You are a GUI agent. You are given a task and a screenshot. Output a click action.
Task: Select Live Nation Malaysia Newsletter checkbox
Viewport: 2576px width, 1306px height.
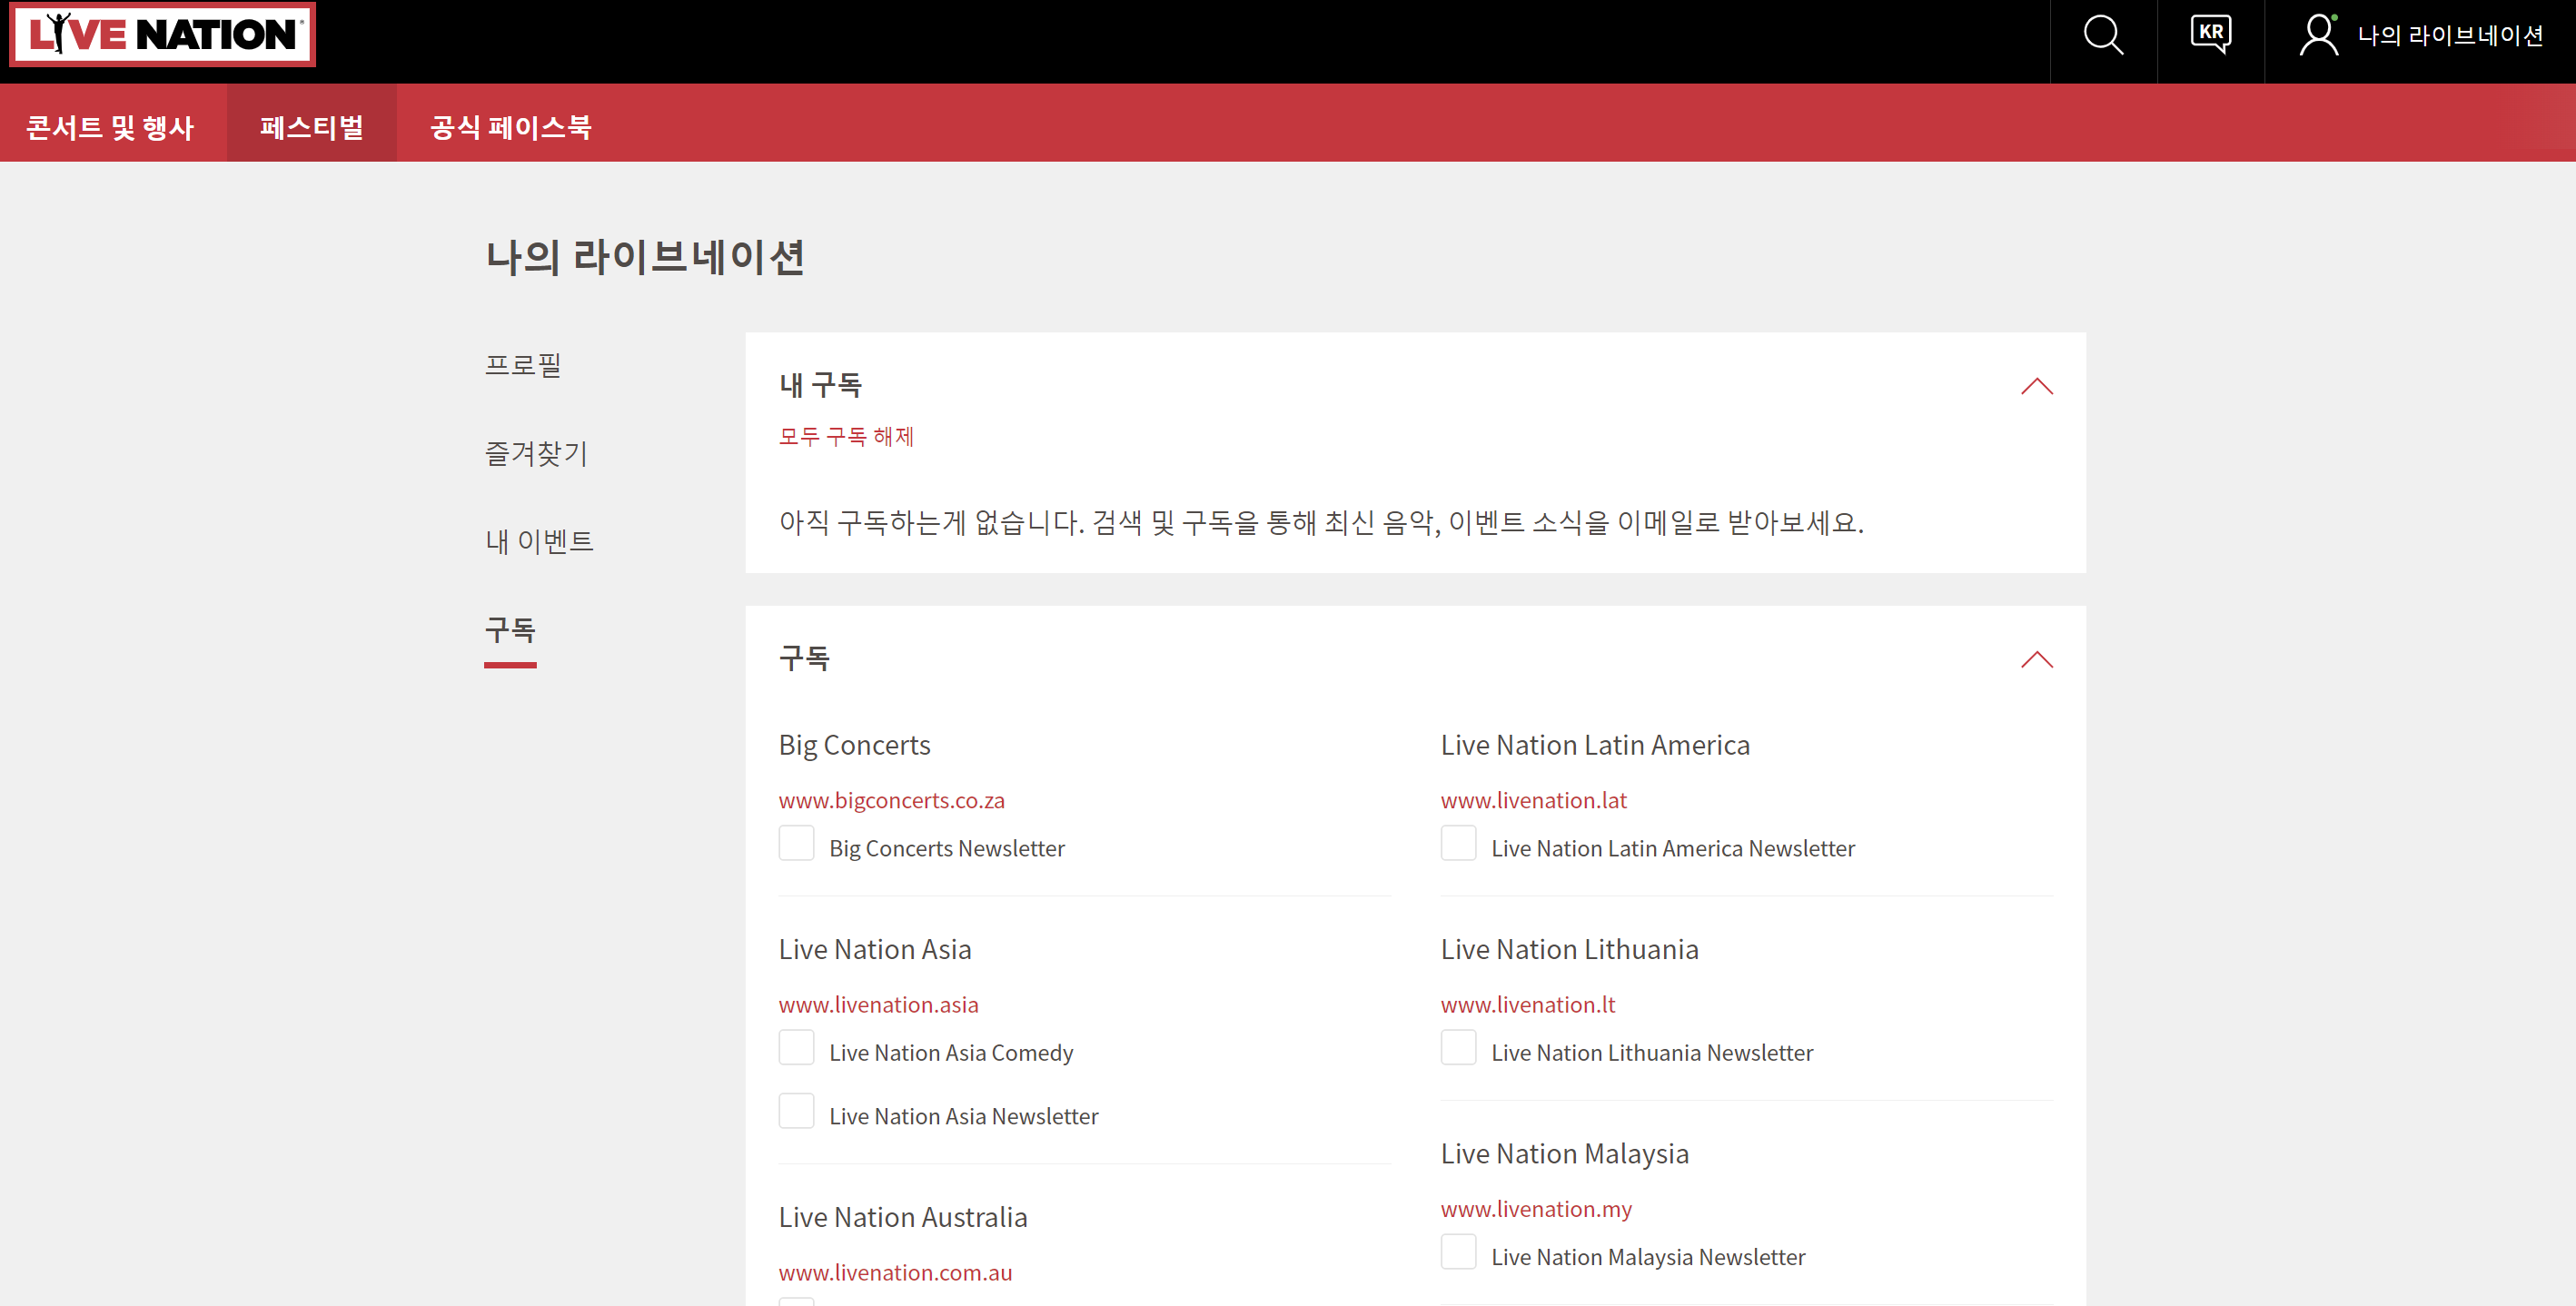tap(1458, 1252)
